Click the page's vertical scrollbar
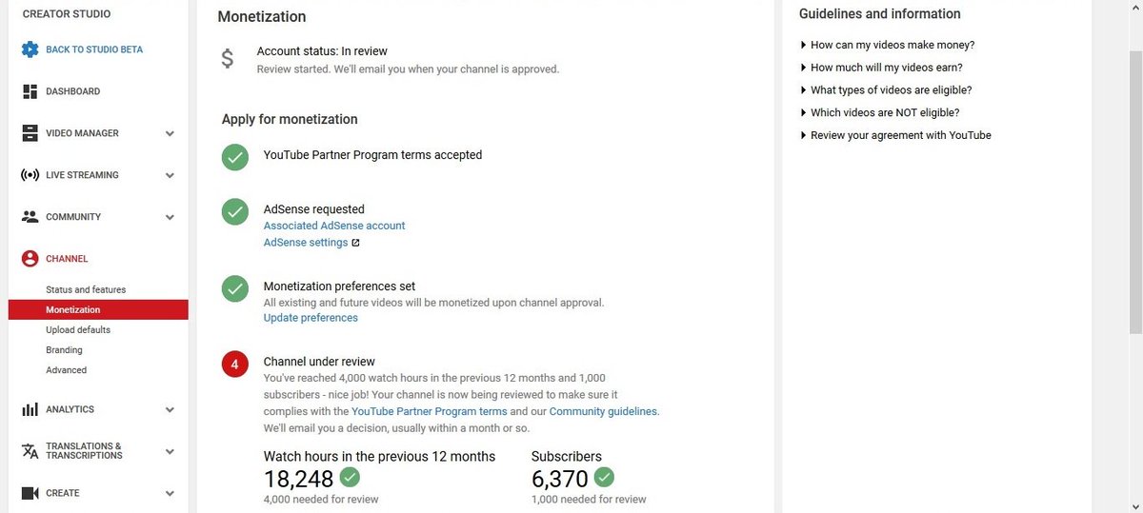The width and height of the screenshot is (1143, 513). tap(1135, 190)
